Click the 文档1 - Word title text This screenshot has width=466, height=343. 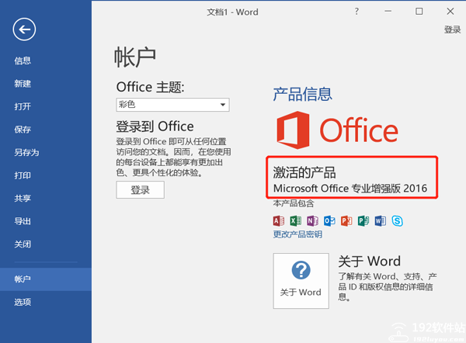232,12
